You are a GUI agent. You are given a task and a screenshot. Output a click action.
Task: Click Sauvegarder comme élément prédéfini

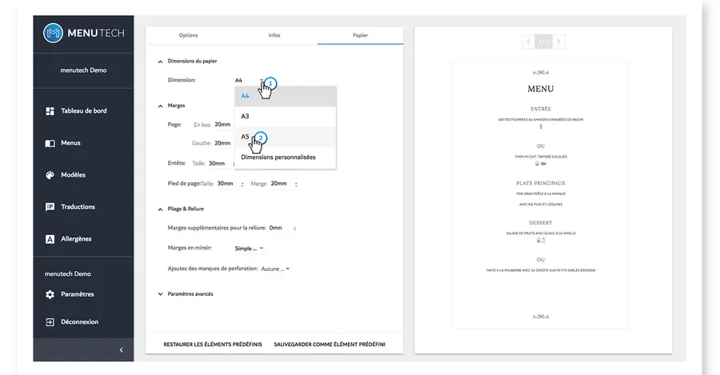(329, 345)
